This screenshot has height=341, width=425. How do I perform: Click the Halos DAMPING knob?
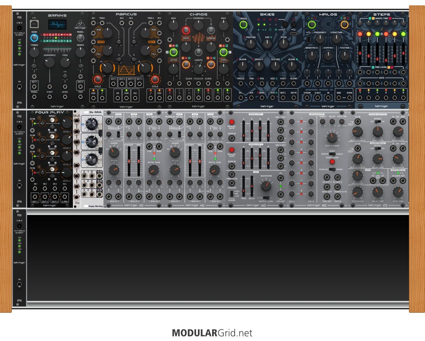[x=328, y=56]
